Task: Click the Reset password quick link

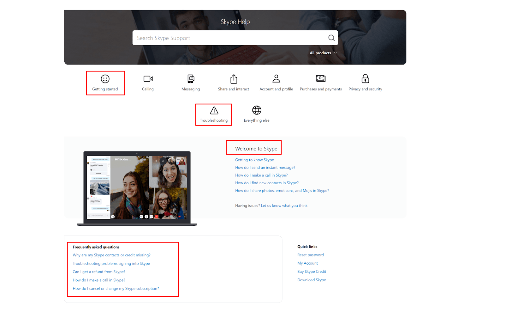Action: tap(310, 255)
